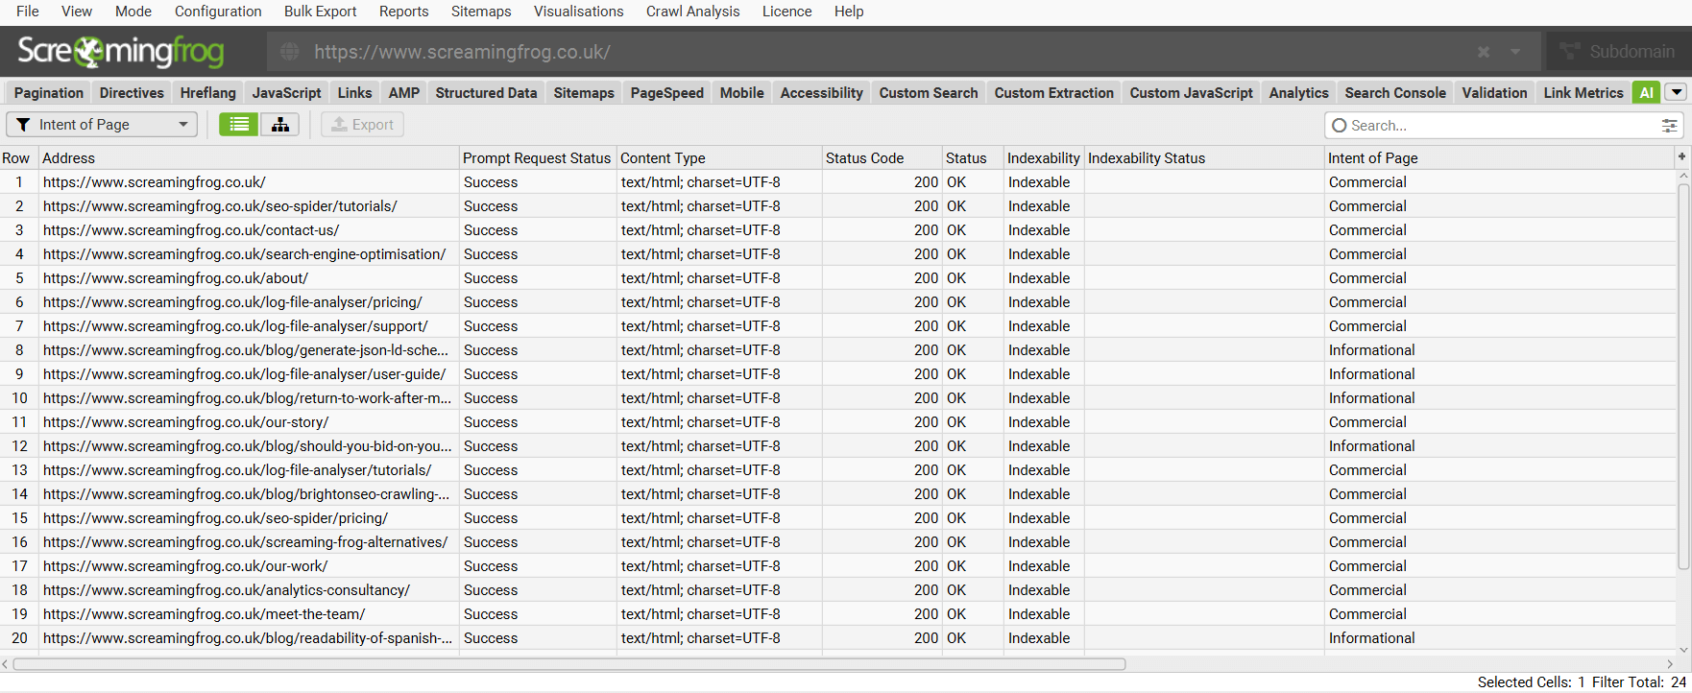
Task: Switch to the Pagination tab
Action: point(49,93)
